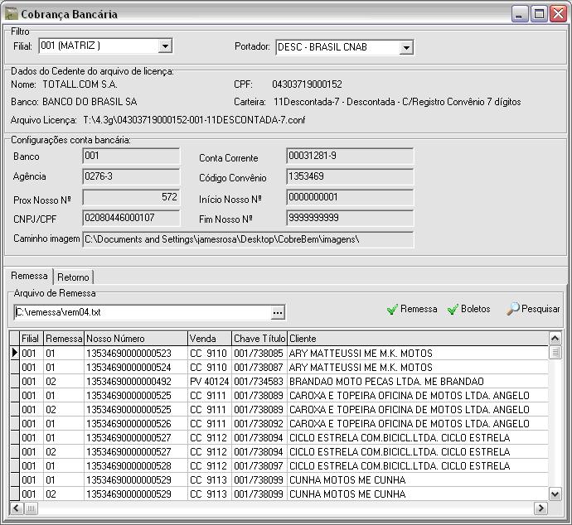The width and height of the screenshot is (572, 525).
Task: Click the horizontal scrollbar right arrow
Action: (x=541, y=508)
